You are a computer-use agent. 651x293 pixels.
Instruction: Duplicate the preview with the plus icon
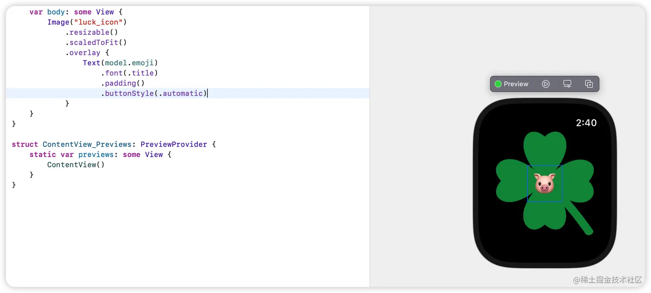(589, 84)
